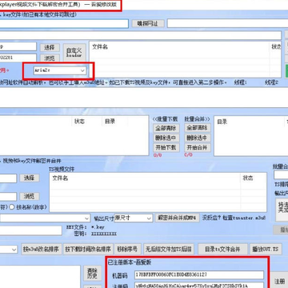The image size is (288, 288).
Task: Click the 播放OUT.TS button
Action: (x=266, y=250)
